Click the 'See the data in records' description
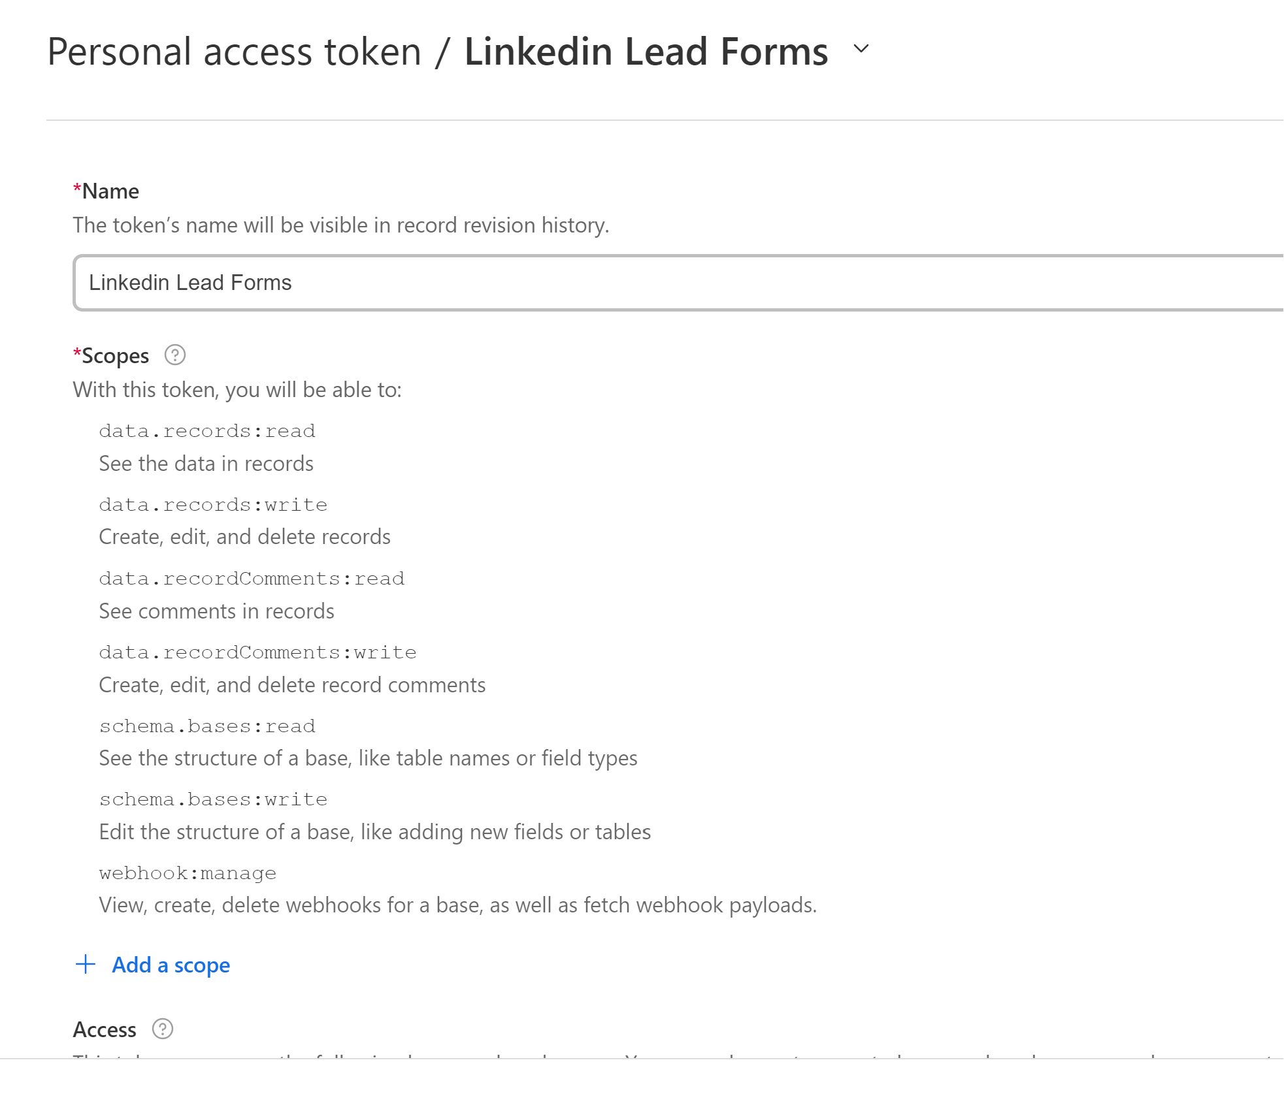Image resolution: width=1284 pixels, height=1107 pixels. coord(206,464)
